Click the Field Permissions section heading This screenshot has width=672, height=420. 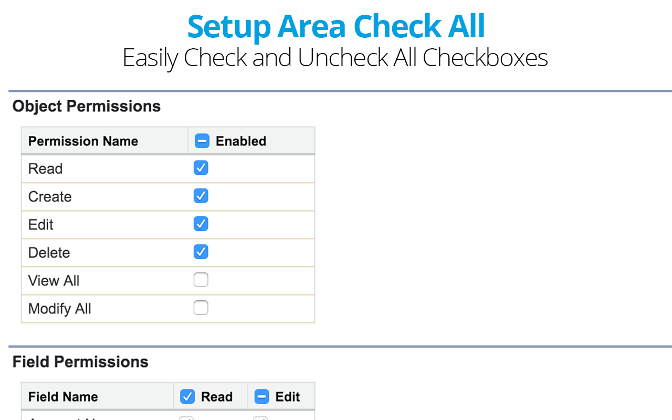[x=80, y=362]
